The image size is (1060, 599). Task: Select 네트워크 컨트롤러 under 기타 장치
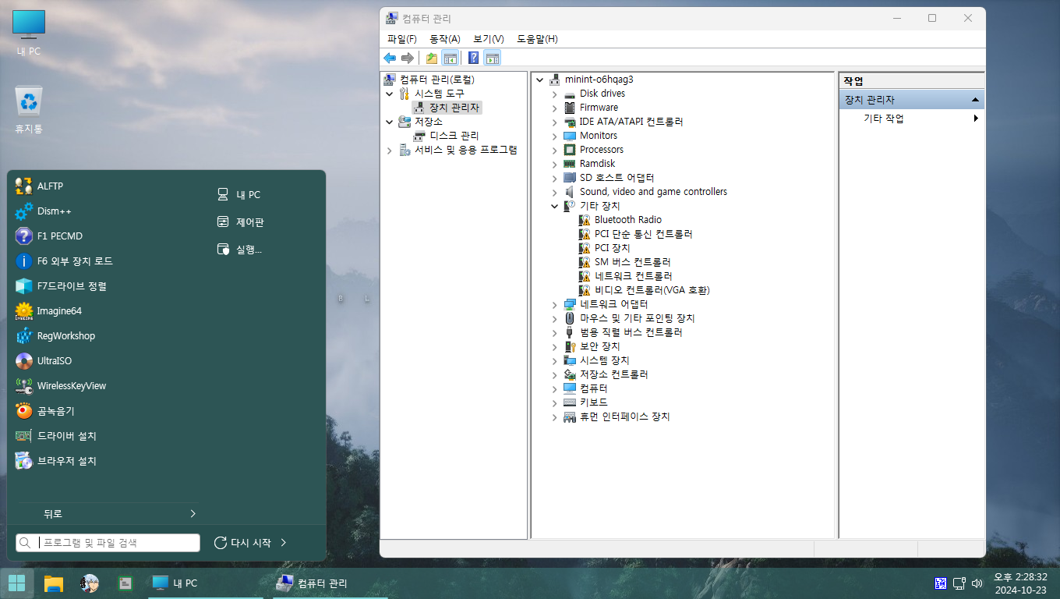coord(633,276)
